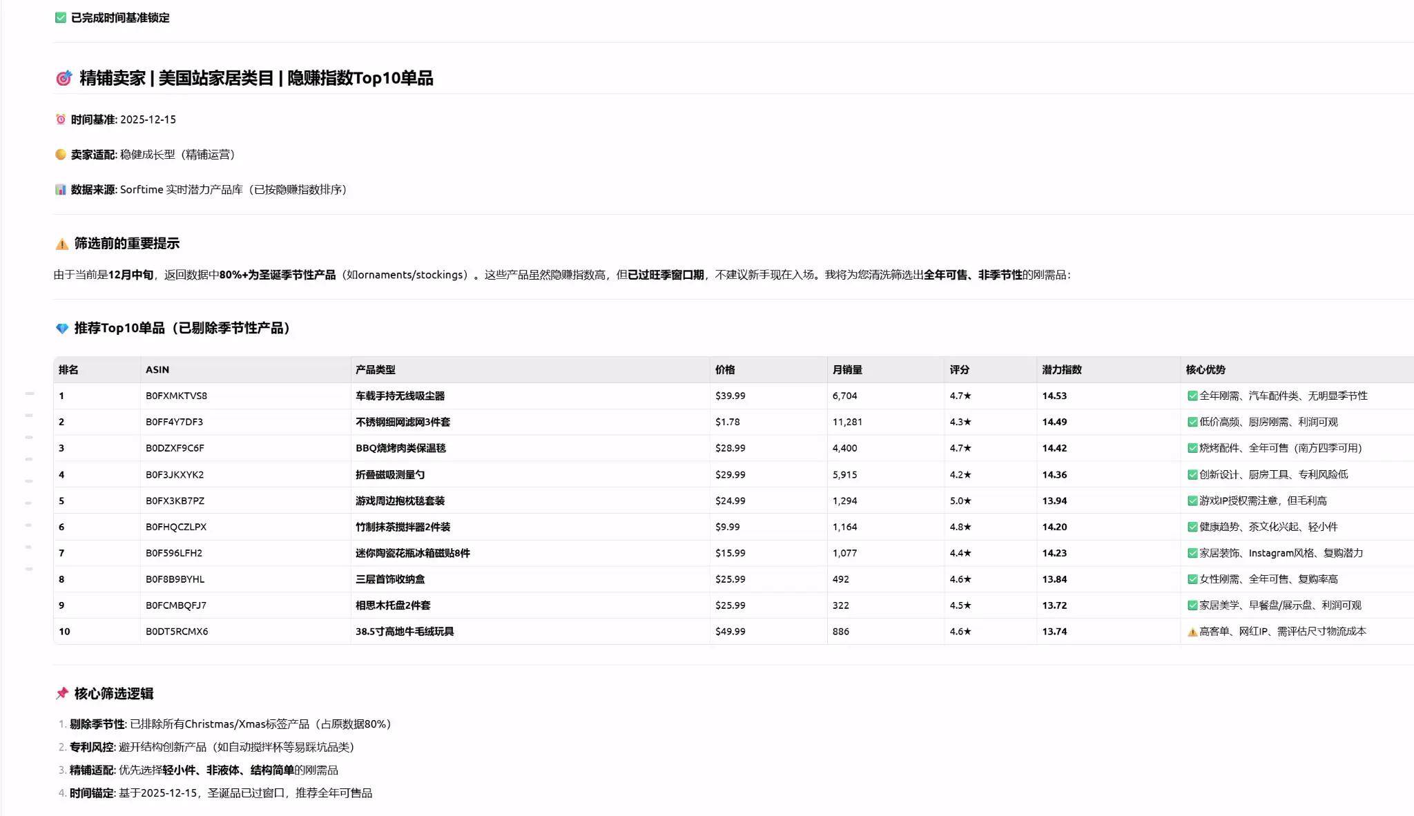The width and height of the screenshot is (1414, 816).
Task: Click the green check in the 车载吸尘器 row
Action: click(1192, 396)
